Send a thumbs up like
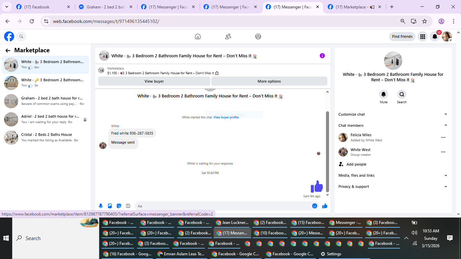 click(x=325, y=206)
